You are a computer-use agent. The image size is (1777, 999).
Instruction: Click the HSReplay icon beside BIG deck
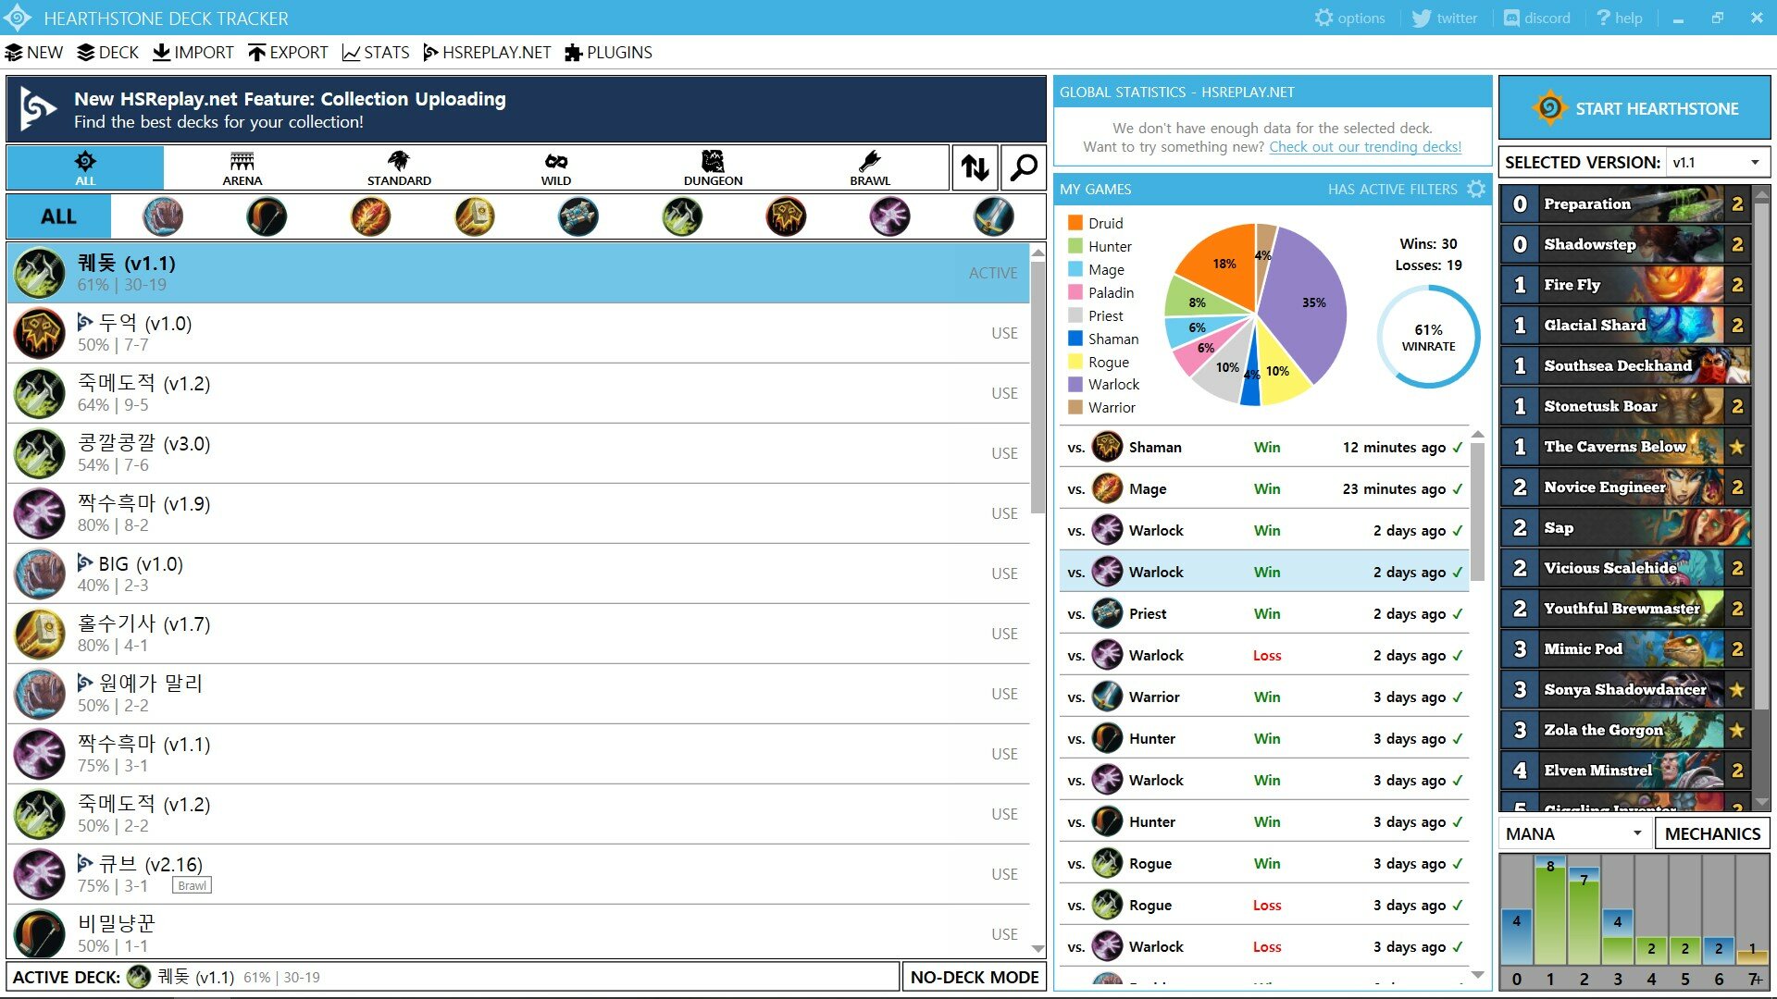[x=85, y=562]
